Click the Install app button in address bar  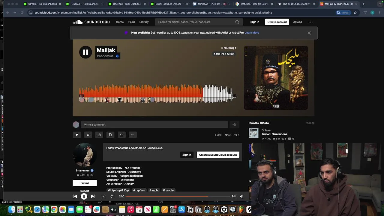(343, 13)
